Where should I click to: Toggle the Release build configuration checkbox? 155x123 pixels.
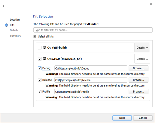[x=40, y=80]
